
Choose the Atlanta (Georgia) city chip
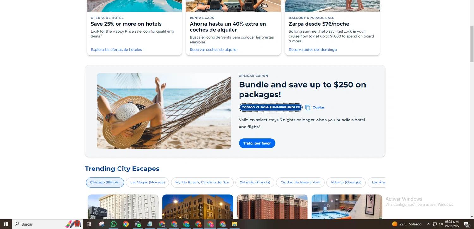pyautogui.click(x=346, y=183)
